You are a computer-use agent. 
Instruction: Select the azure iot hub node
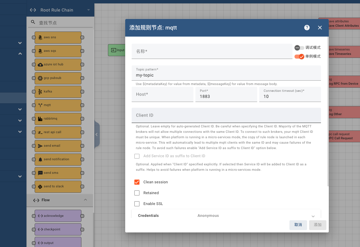tap(58, 64)
